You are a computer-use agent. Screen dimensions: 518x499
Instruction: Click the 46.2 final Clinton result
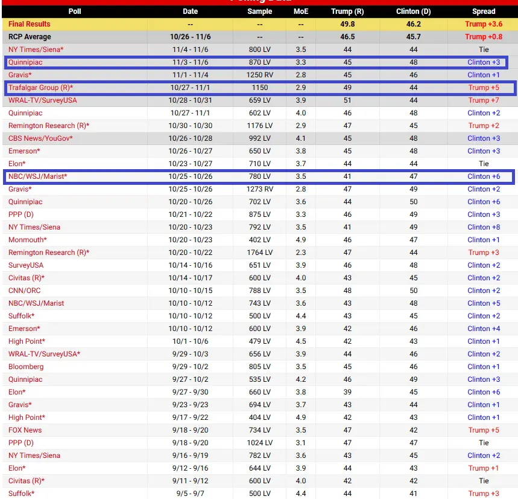coord(414,24)
